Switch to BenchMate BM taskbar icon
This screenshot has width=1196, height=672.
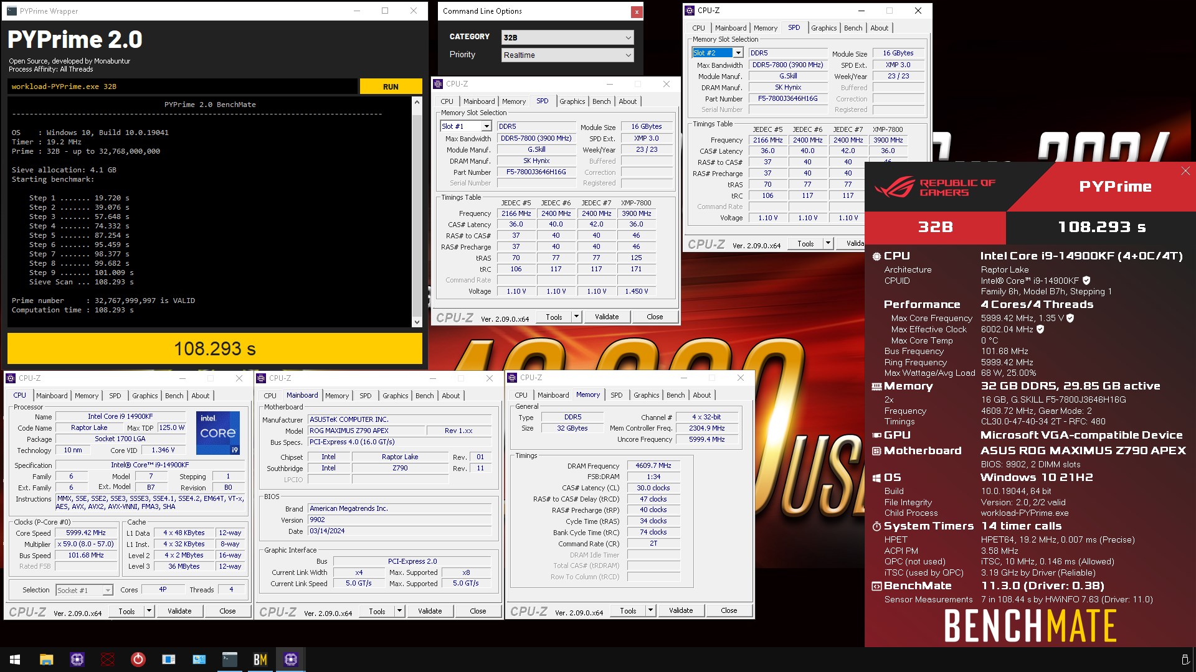(260, 660)
